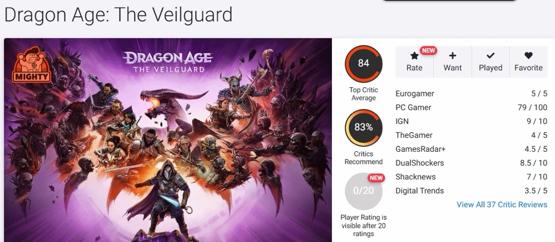This screenshot has width=555, height=242.
Task: Open the Shacknews review
Action: click(471, 177)
